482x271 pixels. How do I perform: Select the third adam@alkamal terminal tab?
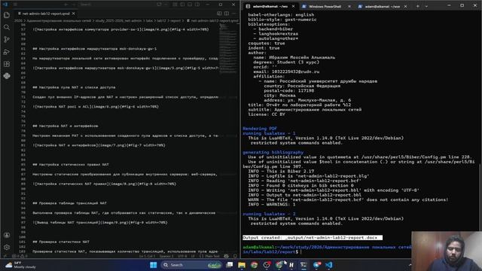[x=382, y=6]
